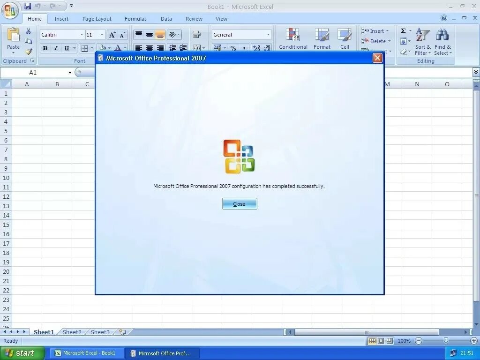Screen dimensions: 480x360
Task: Click the Insert Worksheet tab icon
Action: [122, 332]
